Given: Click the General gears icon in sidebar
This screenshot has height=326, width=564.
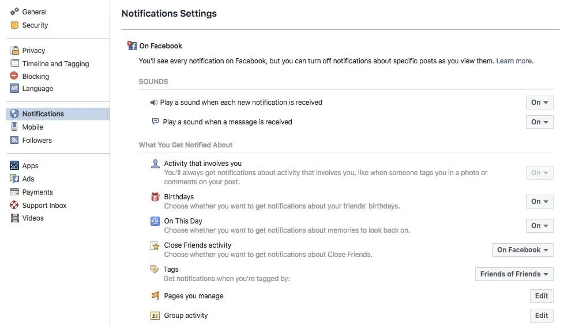Looking at the screenshot, I should tap(14, 12).
